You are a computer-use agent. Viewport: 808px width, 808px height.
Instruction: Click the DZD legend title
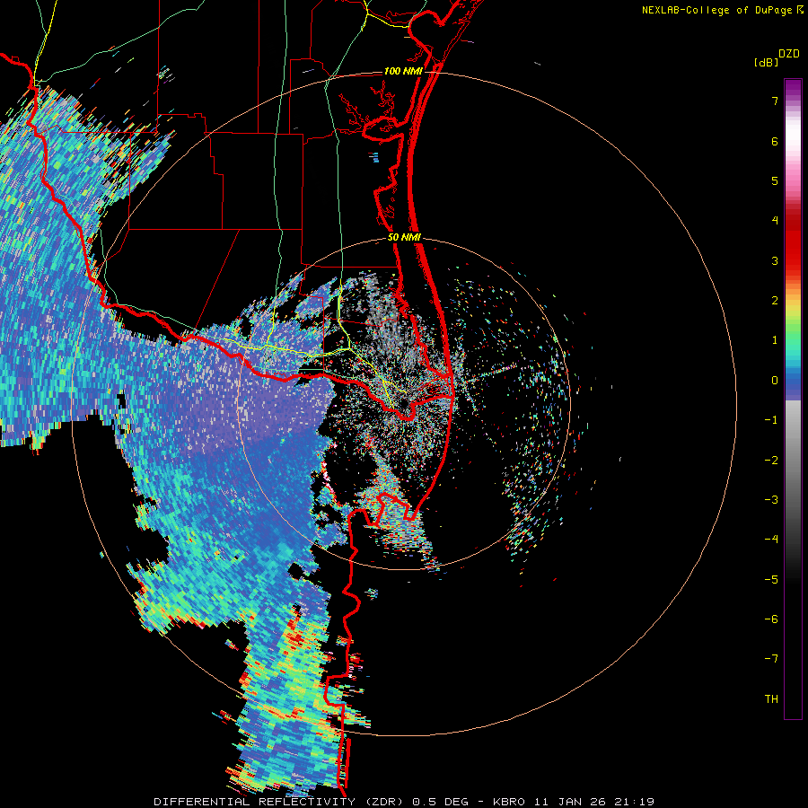click(x=789, y=54)
